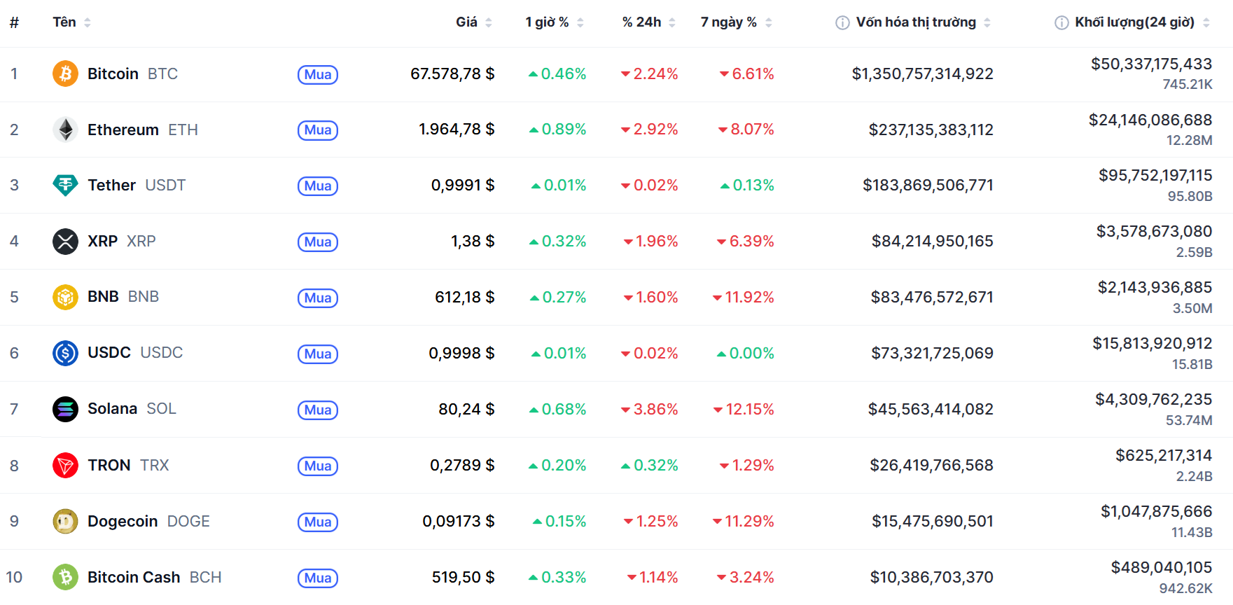
Task: Open 24h volume info icon in header
Action: coord(1061,22)
